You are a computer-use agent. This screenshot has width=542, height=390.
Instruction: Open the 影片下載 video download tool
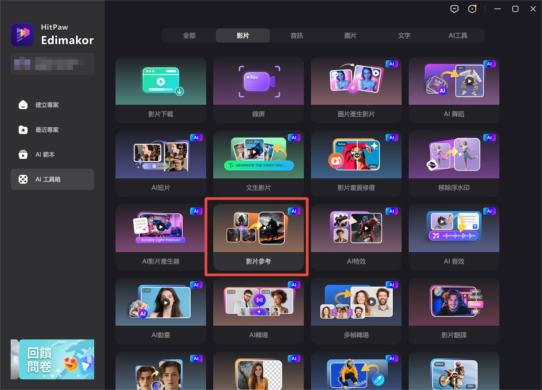pos(161,90)
